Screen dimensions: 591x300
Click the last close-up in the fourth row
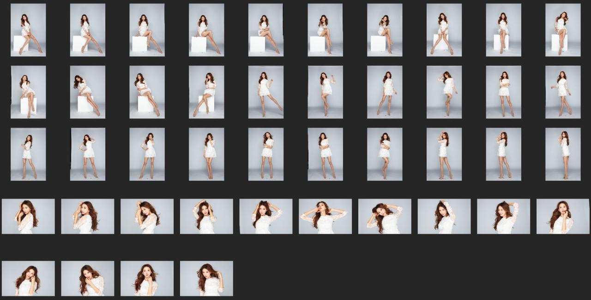click(x=563, y=217)
